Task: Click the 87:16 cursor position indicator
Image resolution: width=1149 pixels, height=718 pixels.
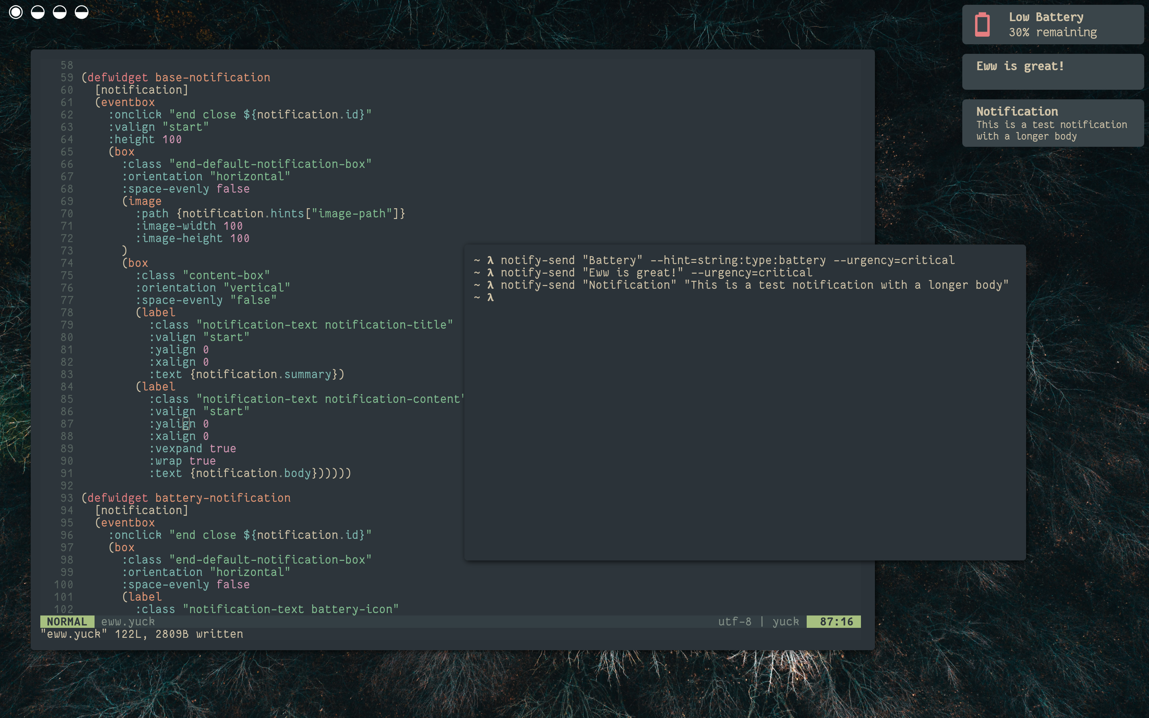Action: pos(836,621)
